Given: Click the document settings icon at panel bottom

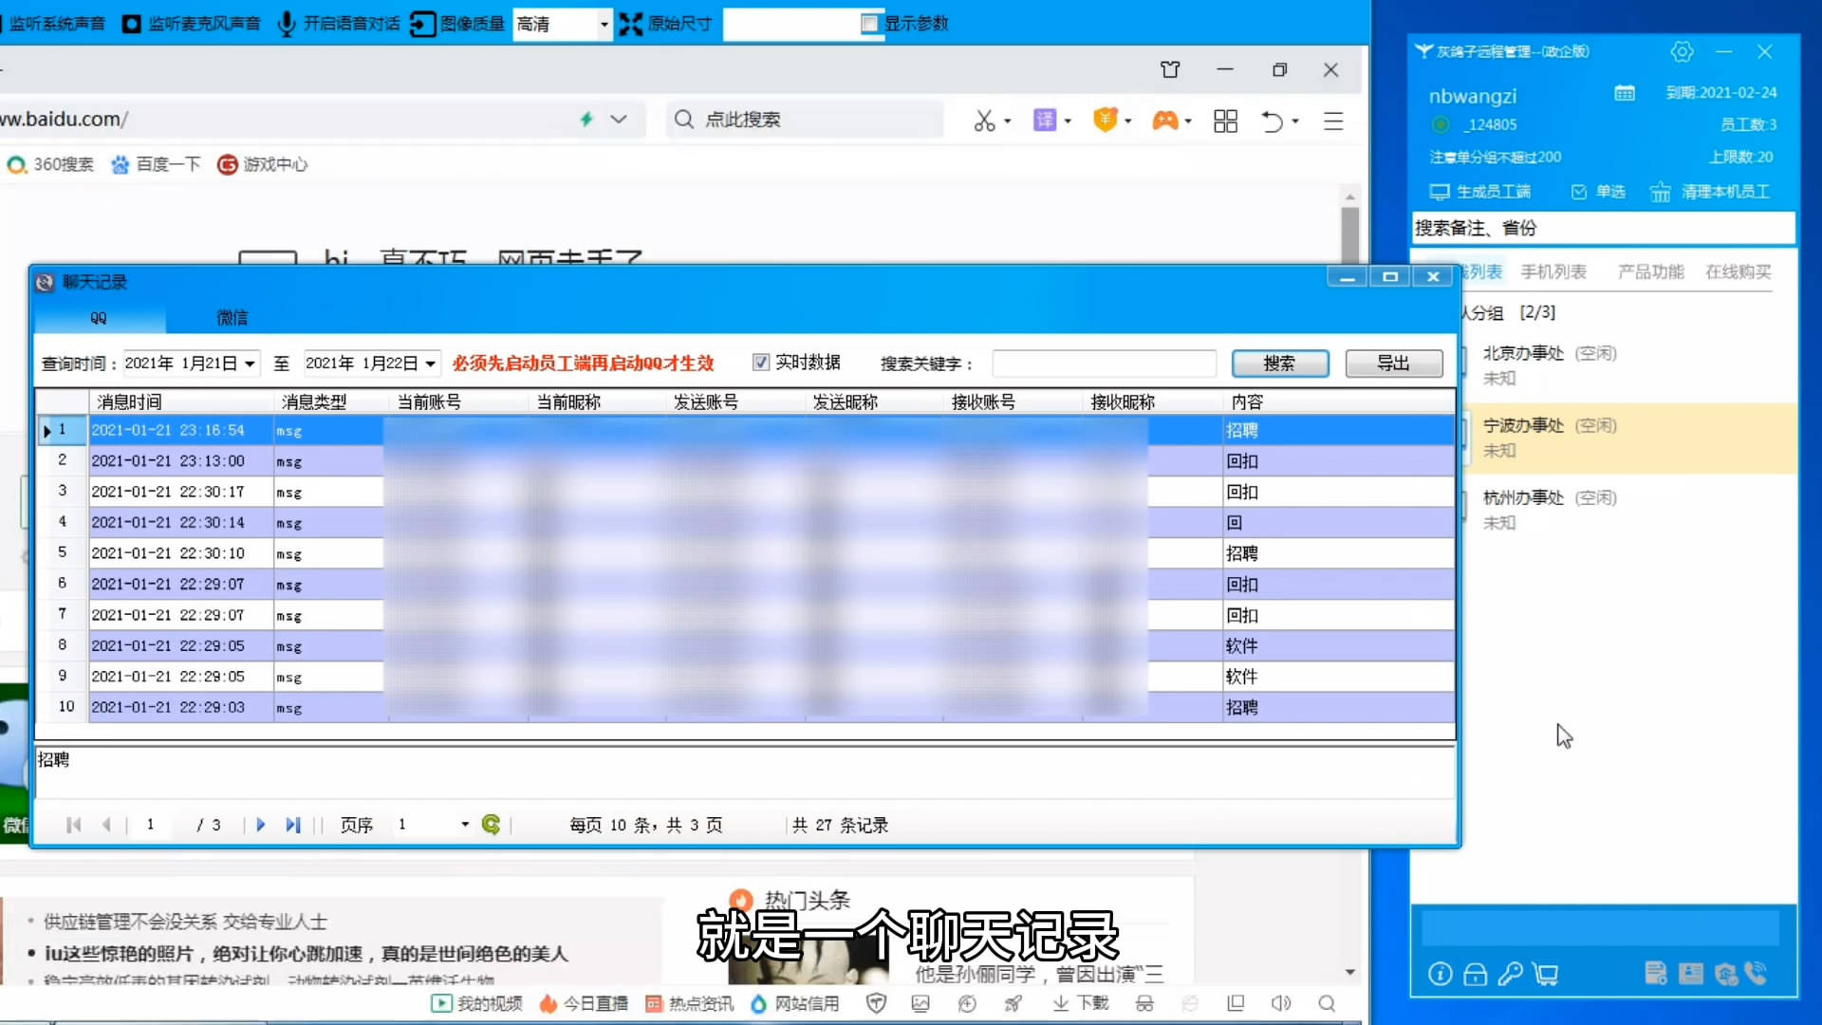Looking at the screenshot, I should [x=1655, y=973].
